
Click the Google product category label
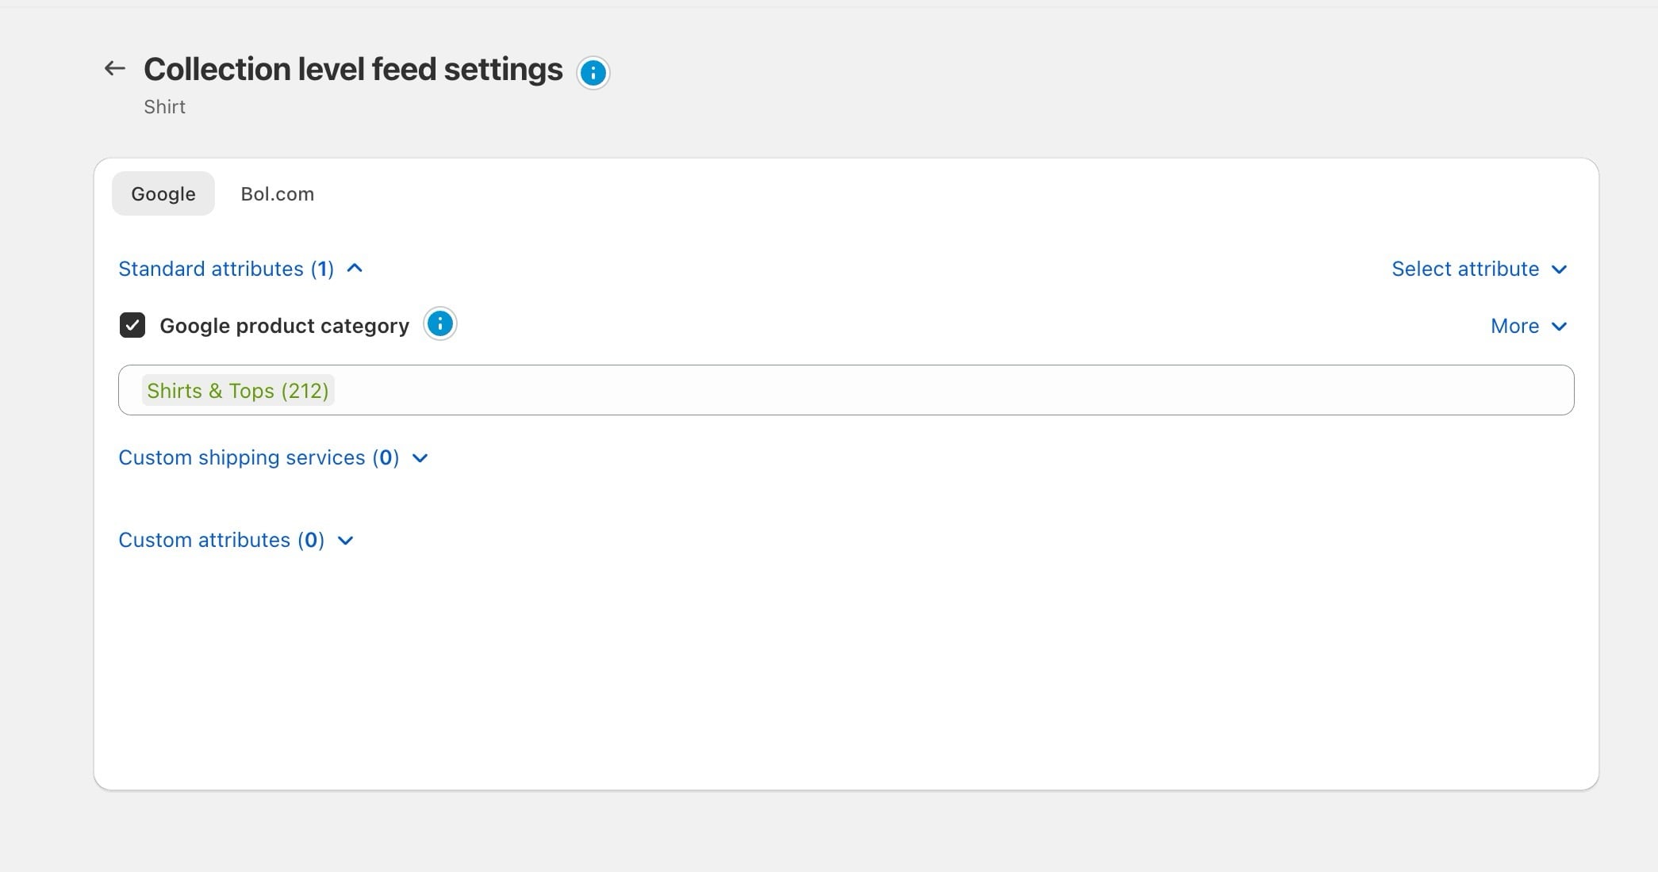[x=285, y=326]
